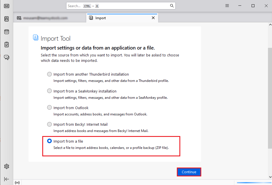The width and height of the screenshot is (272, 185).
Task: Click the mail account tab icon
Action: click(19, 18)
